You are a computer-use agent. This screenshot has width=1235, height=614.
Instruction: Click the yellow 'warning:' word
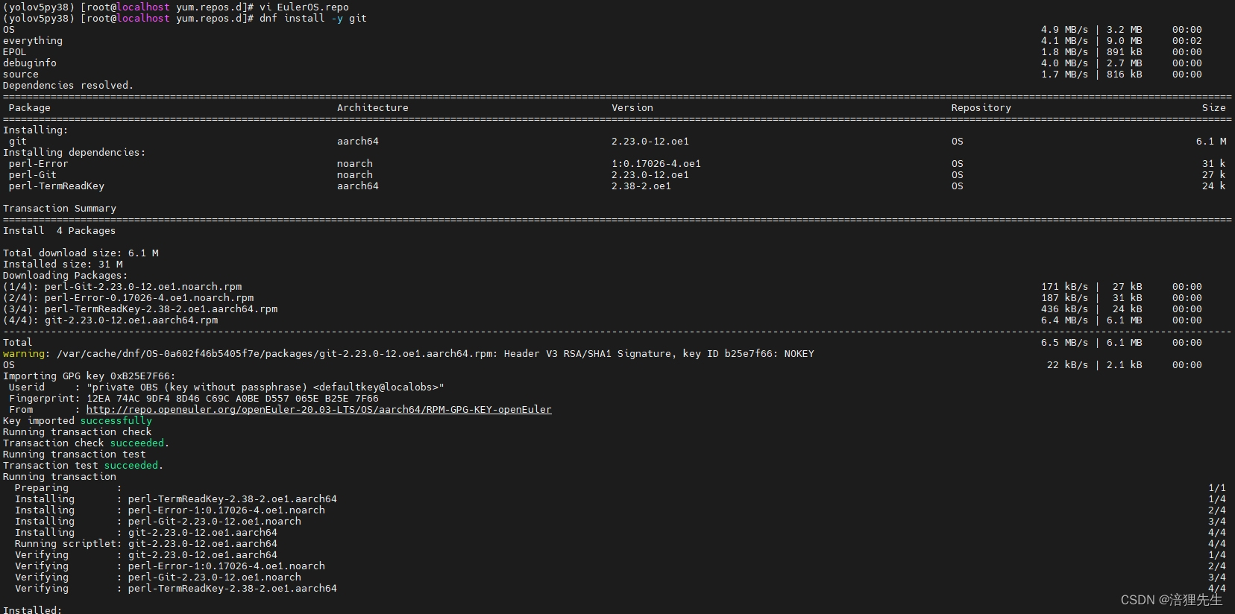point(27,354)
